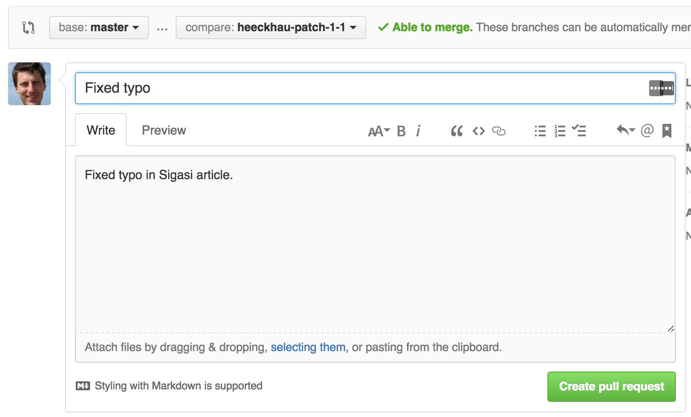Open the compare: heeckhau-patch-1-1 dropdown
Screen dimensions: 691x417
click(271, 28)
